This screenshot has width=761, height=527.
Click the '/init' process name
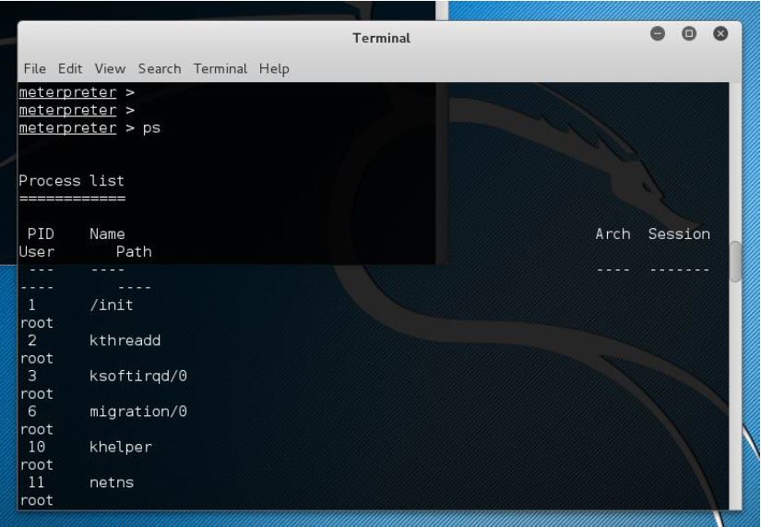click(x=112, y=305)
